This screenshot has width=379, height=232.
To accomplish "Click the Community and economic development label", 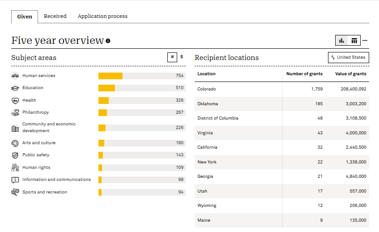I will [x=49, y=127].
